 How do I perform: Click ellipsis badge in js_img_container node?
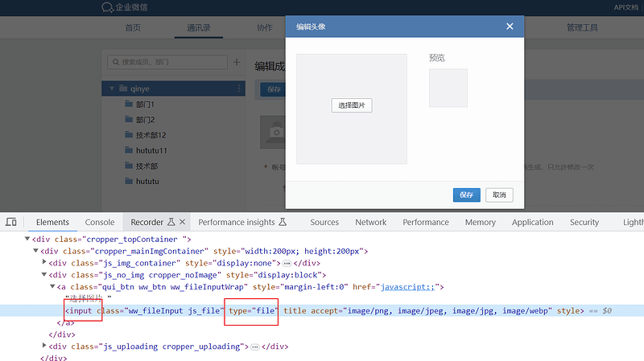287,264
